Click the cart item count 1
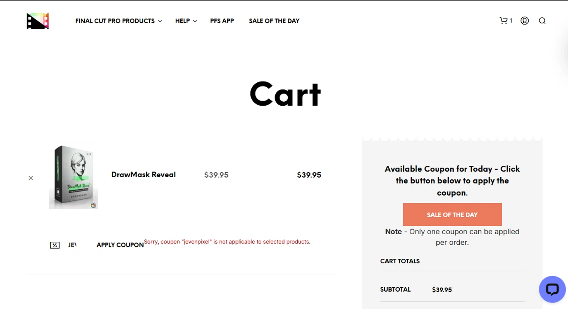Image resolution: width=568 pixels, height=309 pixels. click(x=511, y=21)
